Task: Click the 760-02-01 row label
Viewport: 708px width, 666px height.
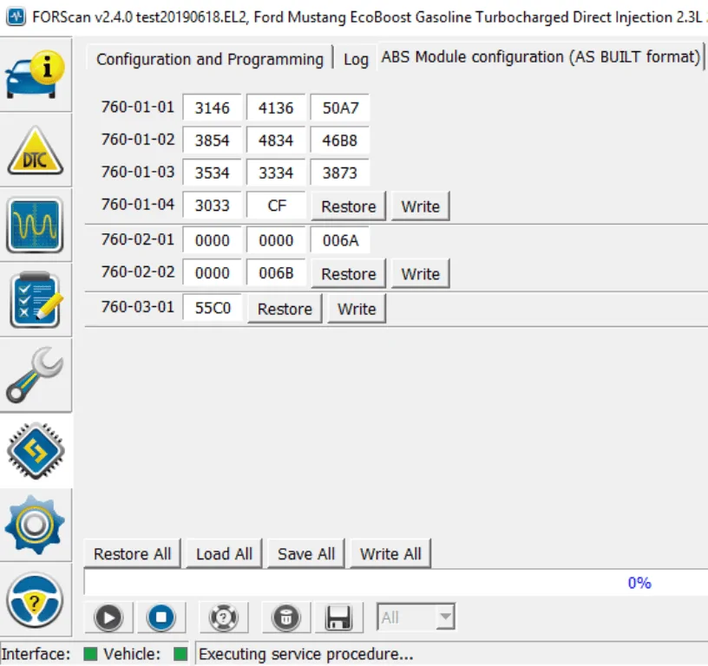Action: (137, 239)
